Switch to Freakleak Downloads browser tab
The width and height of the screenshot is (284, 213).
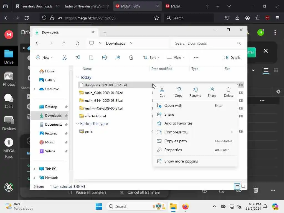[37, 6]
